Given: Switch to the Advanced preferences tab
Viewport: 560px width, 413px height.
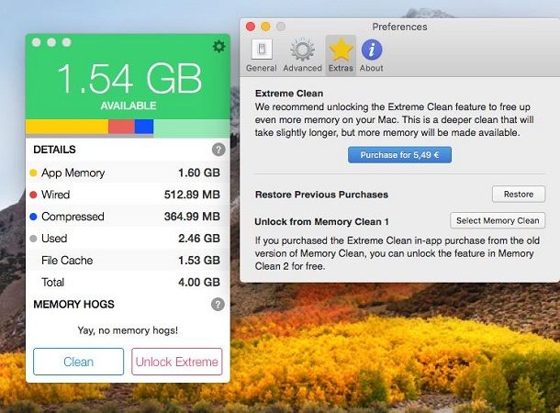Looking at the screenshot, I should (x=303, y=55).
